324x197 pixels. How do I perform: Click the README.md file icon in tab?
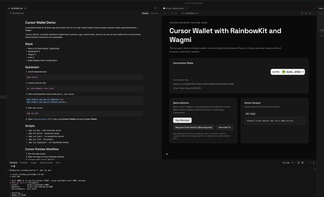(x=9, y=8)
